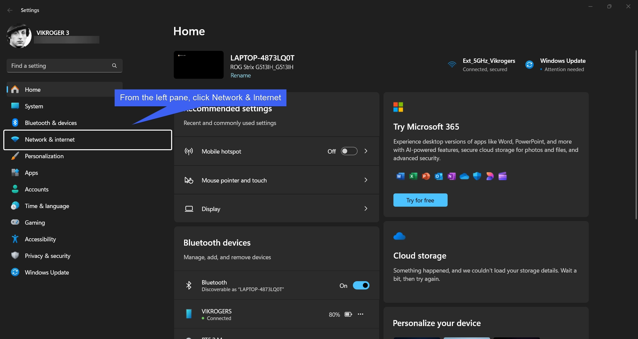Click the Defender shield icon in the Microsoft 365 card

point(477,176)
